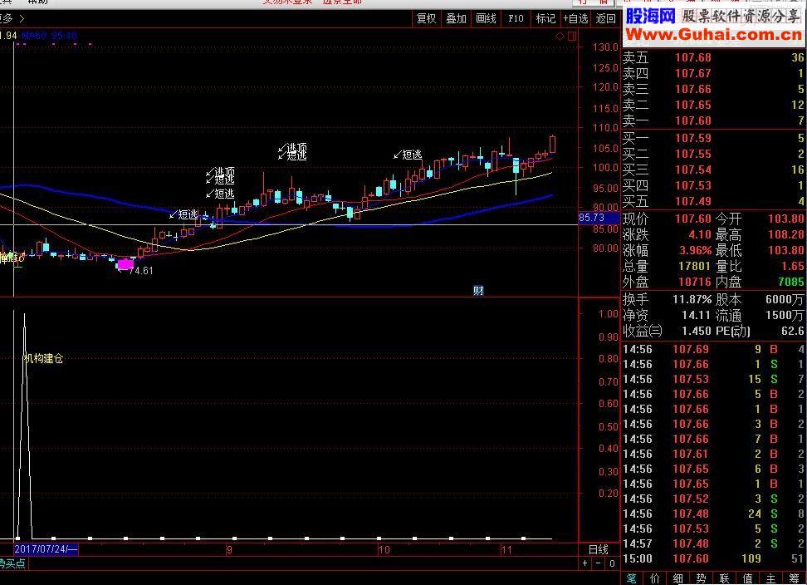Viewport: 807px width, 585px height.
Task: Click the MA60 95.48 indicator label
Action: tap(50, 36)
